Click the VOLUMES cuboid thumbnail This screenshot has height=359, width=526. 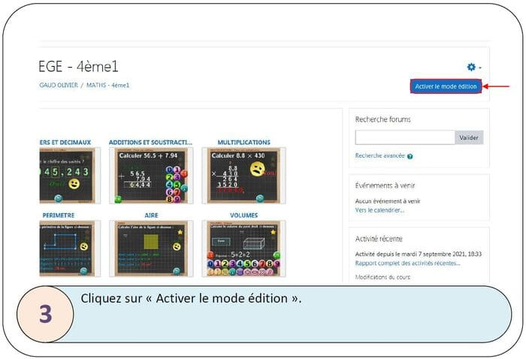tap(244, 249)
